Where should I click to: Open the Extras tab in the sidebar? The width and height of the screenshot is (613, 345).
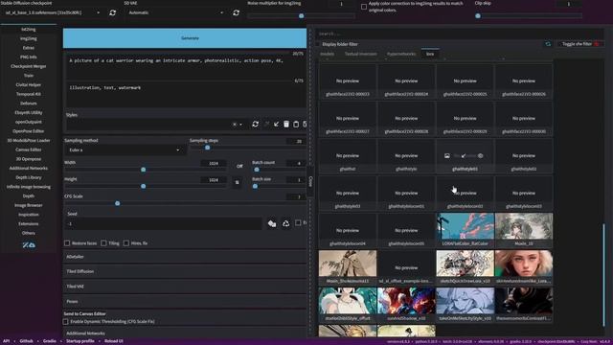tap(29, 48)
